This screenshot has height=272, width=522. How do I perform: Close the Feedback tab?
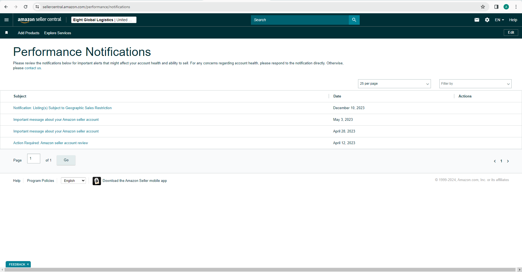pos(28,264)
